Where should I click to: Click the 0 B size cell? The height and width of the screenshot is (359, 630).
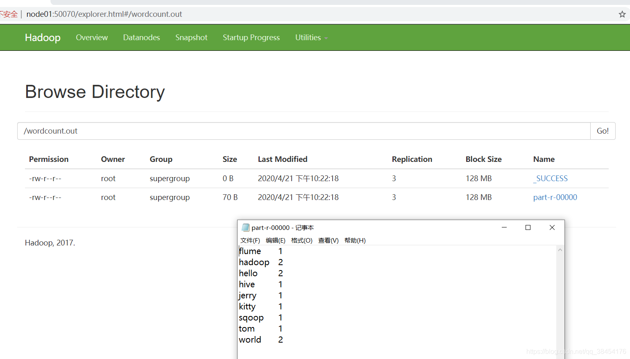[228, 178]
